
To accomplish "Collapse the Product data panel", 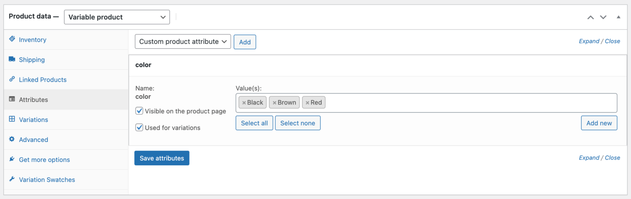I will (x=618, y=17).
